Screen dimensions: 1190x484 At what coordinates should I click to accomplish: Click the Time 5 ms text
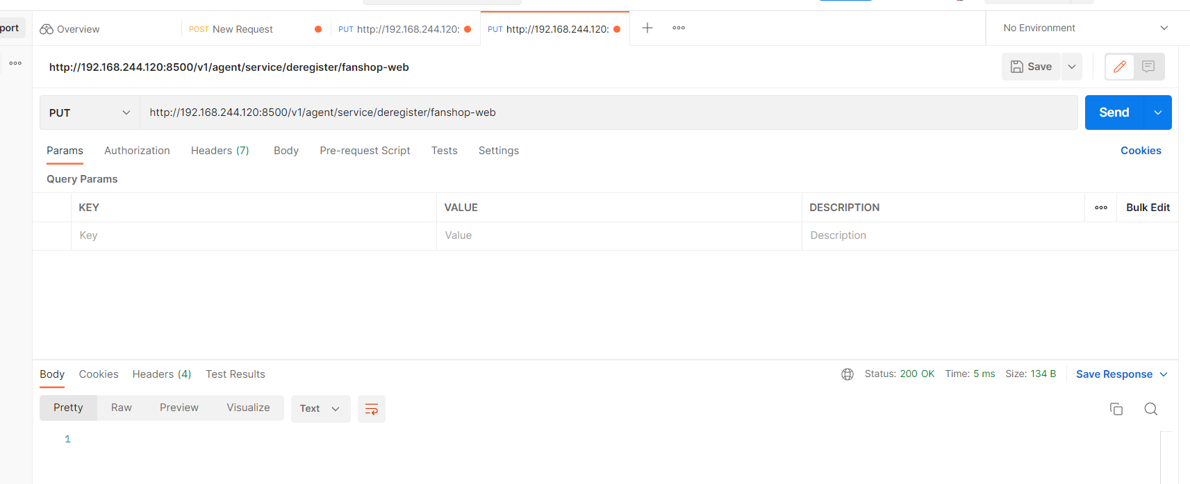(x=970, y=374)
